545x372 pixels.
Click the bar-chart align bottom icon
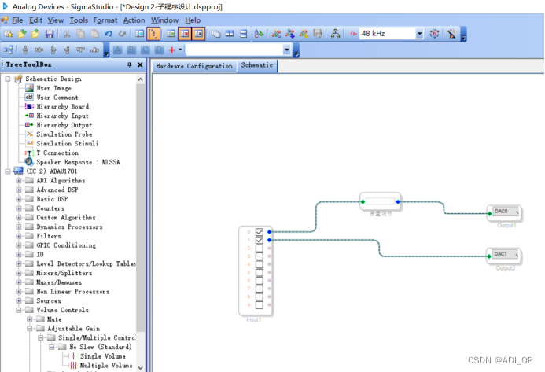coord(94,50)
